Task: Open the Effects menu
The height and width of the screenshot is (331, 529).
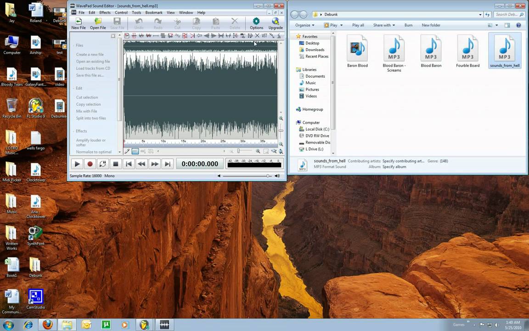Action: [105, 12]
